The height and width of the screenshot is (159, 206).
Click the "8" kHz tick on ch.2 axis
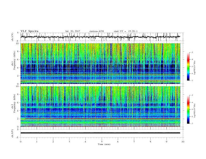pos(18,95)
